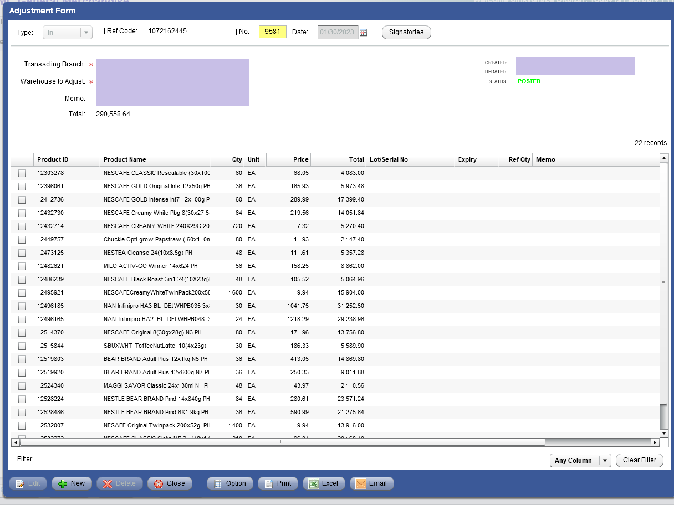The image size is (674, 505).
Task: Click the horizontal scroll right arrow
Action: point(655,442)
